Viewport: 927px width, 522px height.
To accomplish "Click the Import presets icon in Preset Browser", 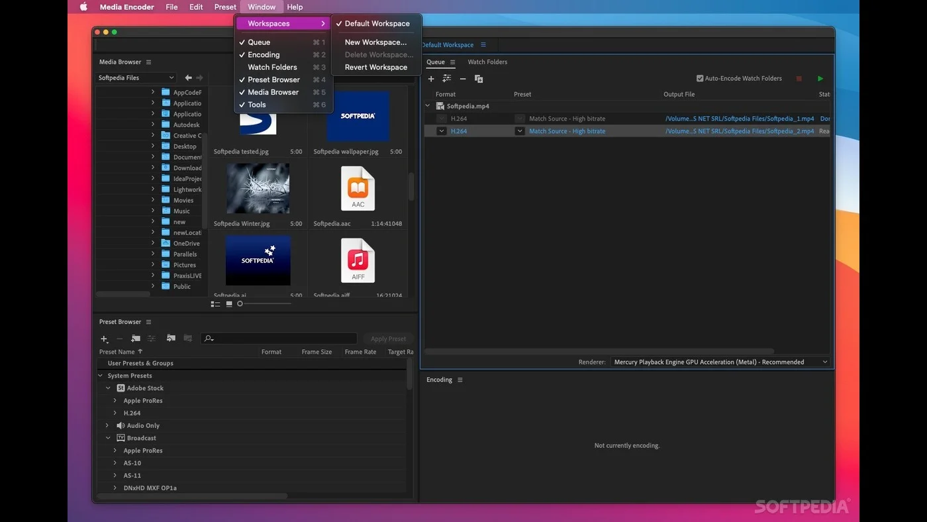I will (x=171, y=339).
